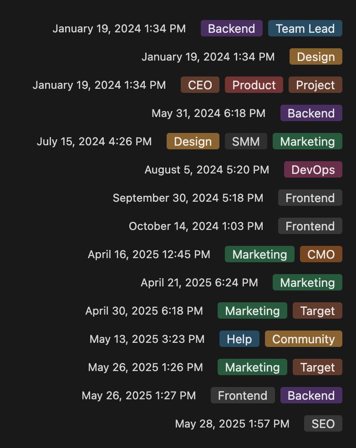
Task: Select the Project tag
Action: (x=315, y=85)
